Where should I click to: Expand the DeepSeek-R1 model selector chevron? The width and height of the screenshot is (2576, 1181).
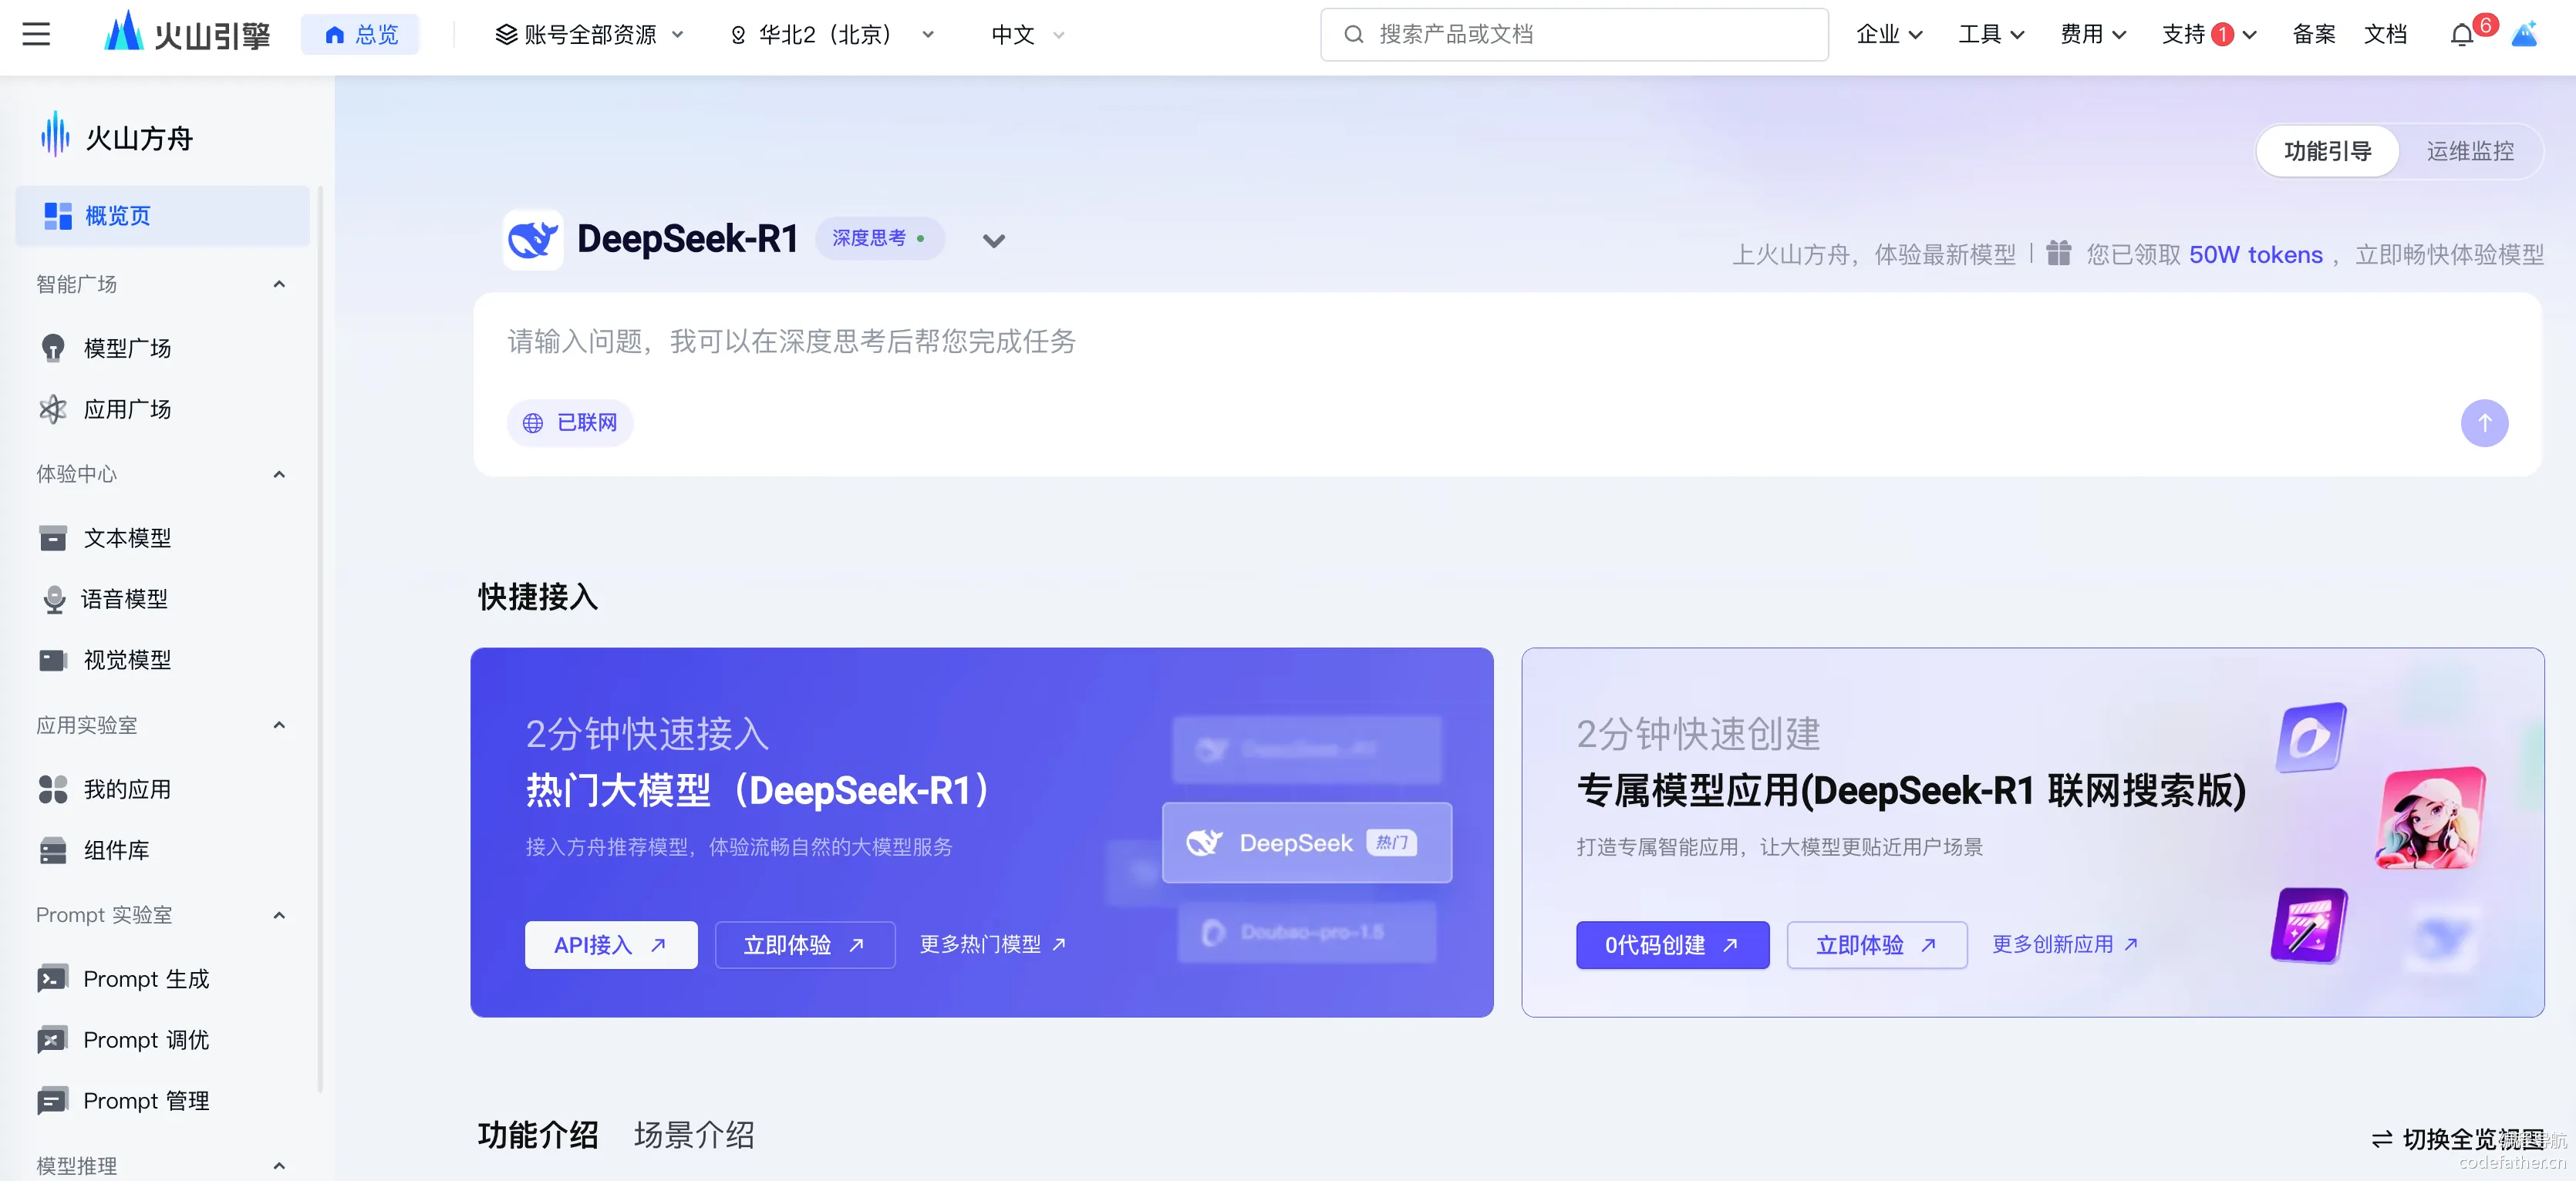(993, 241)
